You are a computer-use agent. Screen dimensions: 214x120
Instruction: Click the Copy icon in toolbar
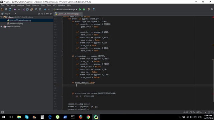pos(27,9)
